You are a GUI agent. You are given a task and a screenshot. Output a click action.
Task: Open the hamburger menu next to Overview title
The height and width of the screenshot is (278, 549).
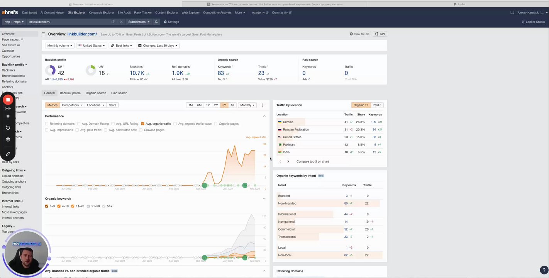[x=43, y=34]
